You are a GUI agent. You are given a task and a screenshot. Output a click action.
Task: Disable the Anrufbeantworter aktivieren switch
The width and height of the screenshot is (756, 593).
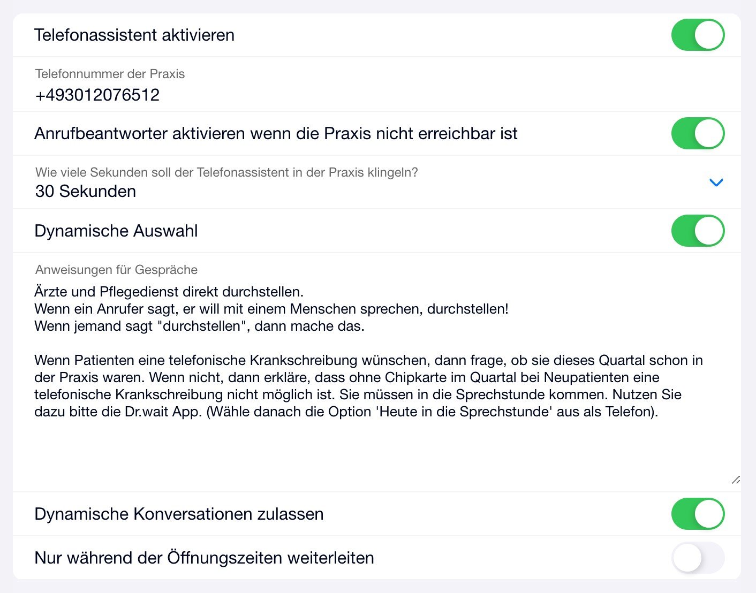pyautogui.click(x=698, y=133)
